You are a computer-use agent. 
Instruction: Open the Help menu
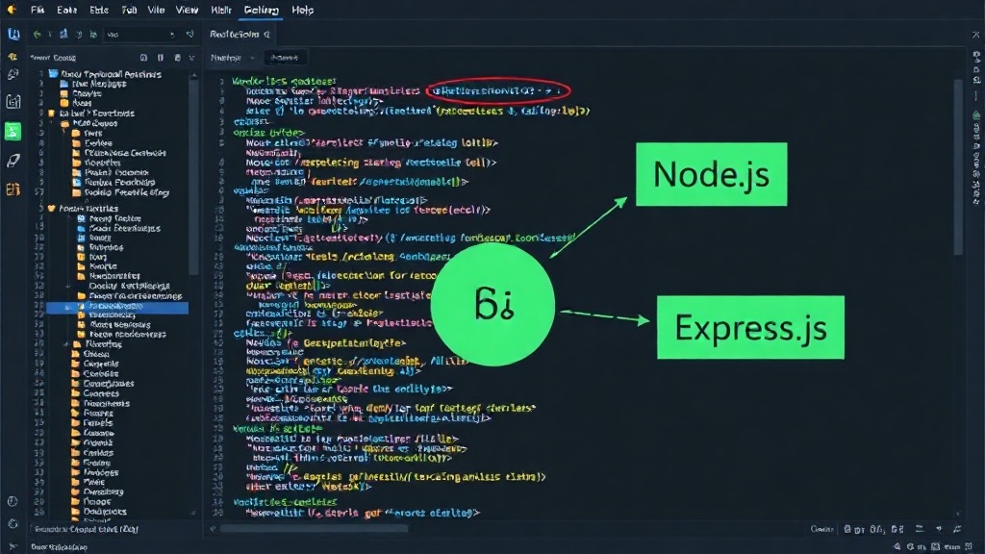point(302,10)
